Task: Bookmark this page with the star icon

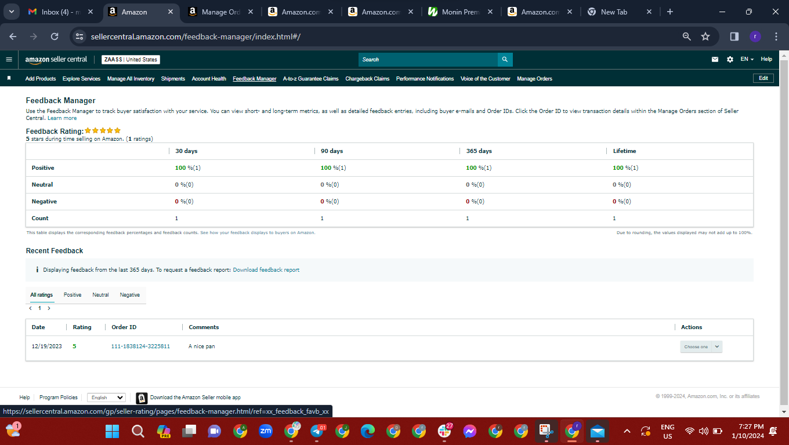Action: tap(705, 37)
